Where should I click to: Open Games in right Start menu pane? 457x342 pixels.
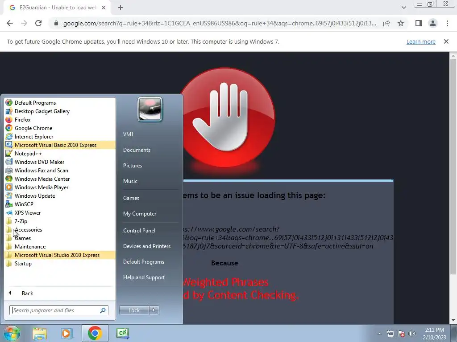pyautogui.click(x=131, y=198)
